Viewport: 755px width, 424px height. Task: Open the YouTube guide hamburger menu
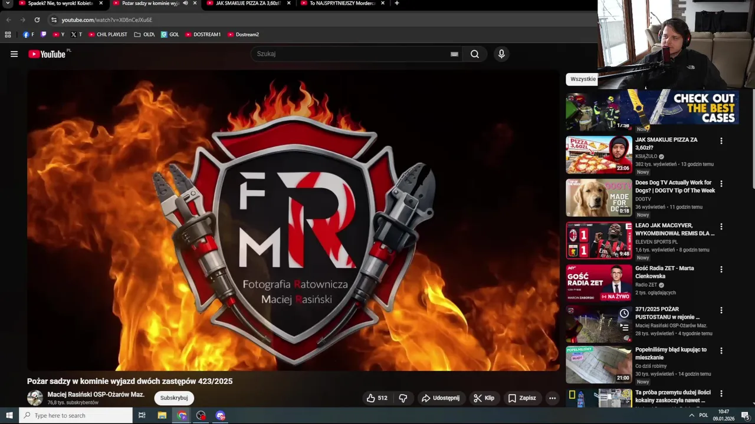(14, 54)
